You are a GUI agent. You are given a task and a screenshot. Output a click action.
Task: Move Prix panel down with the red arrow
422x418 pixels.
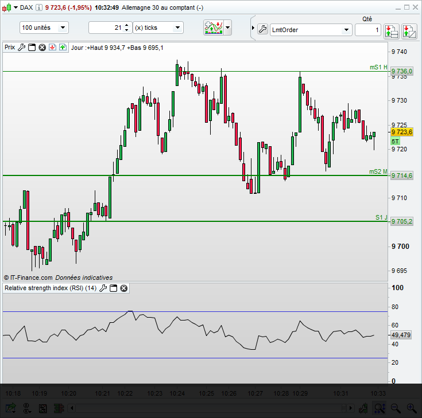point(52,48)
